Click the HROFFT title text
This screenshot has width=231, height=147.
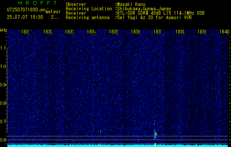(37, 3)
